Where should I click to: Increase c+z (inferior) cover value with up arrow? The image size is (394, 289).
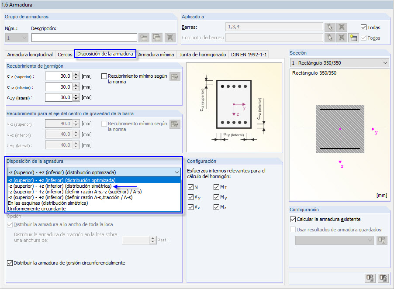[76, 85]
